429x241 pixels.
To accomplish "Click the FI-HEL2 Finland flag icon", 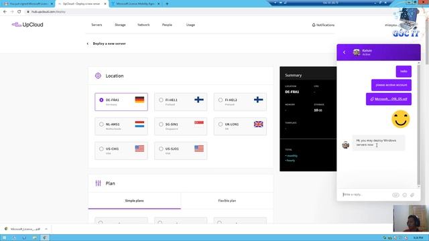I will [258, 100].
